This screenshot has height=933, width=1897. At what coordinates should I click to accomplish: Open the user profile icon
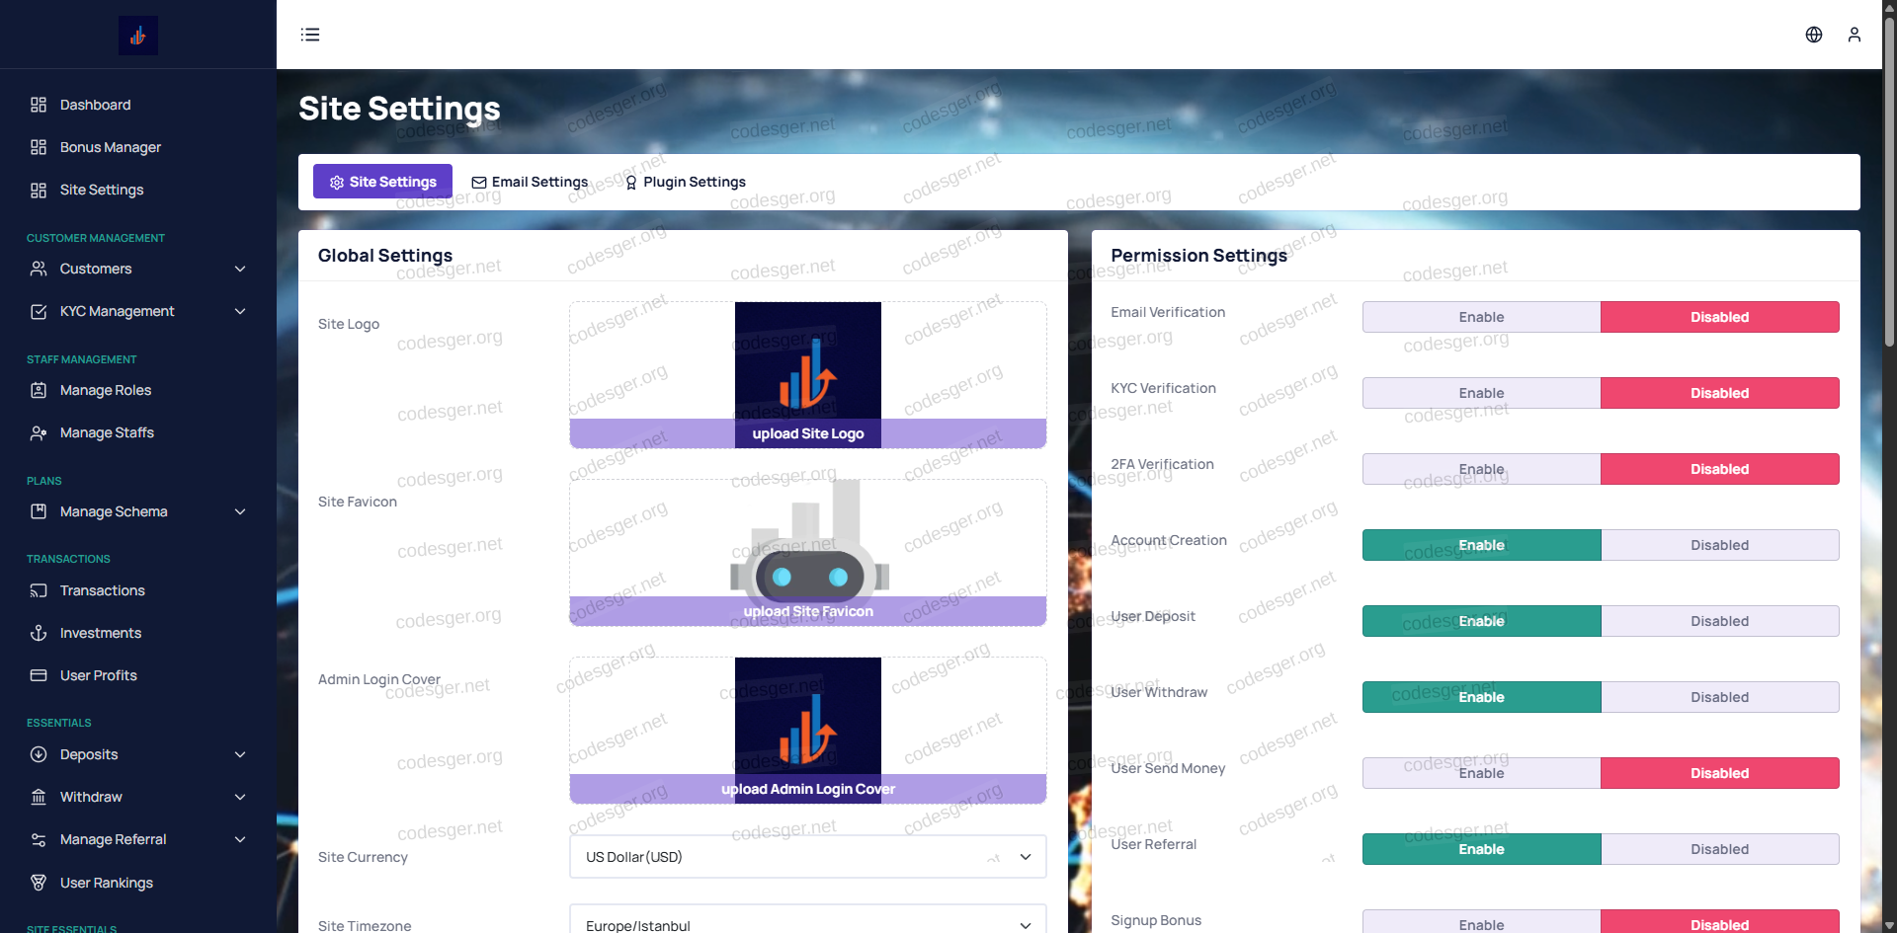tap(1855, 35)
